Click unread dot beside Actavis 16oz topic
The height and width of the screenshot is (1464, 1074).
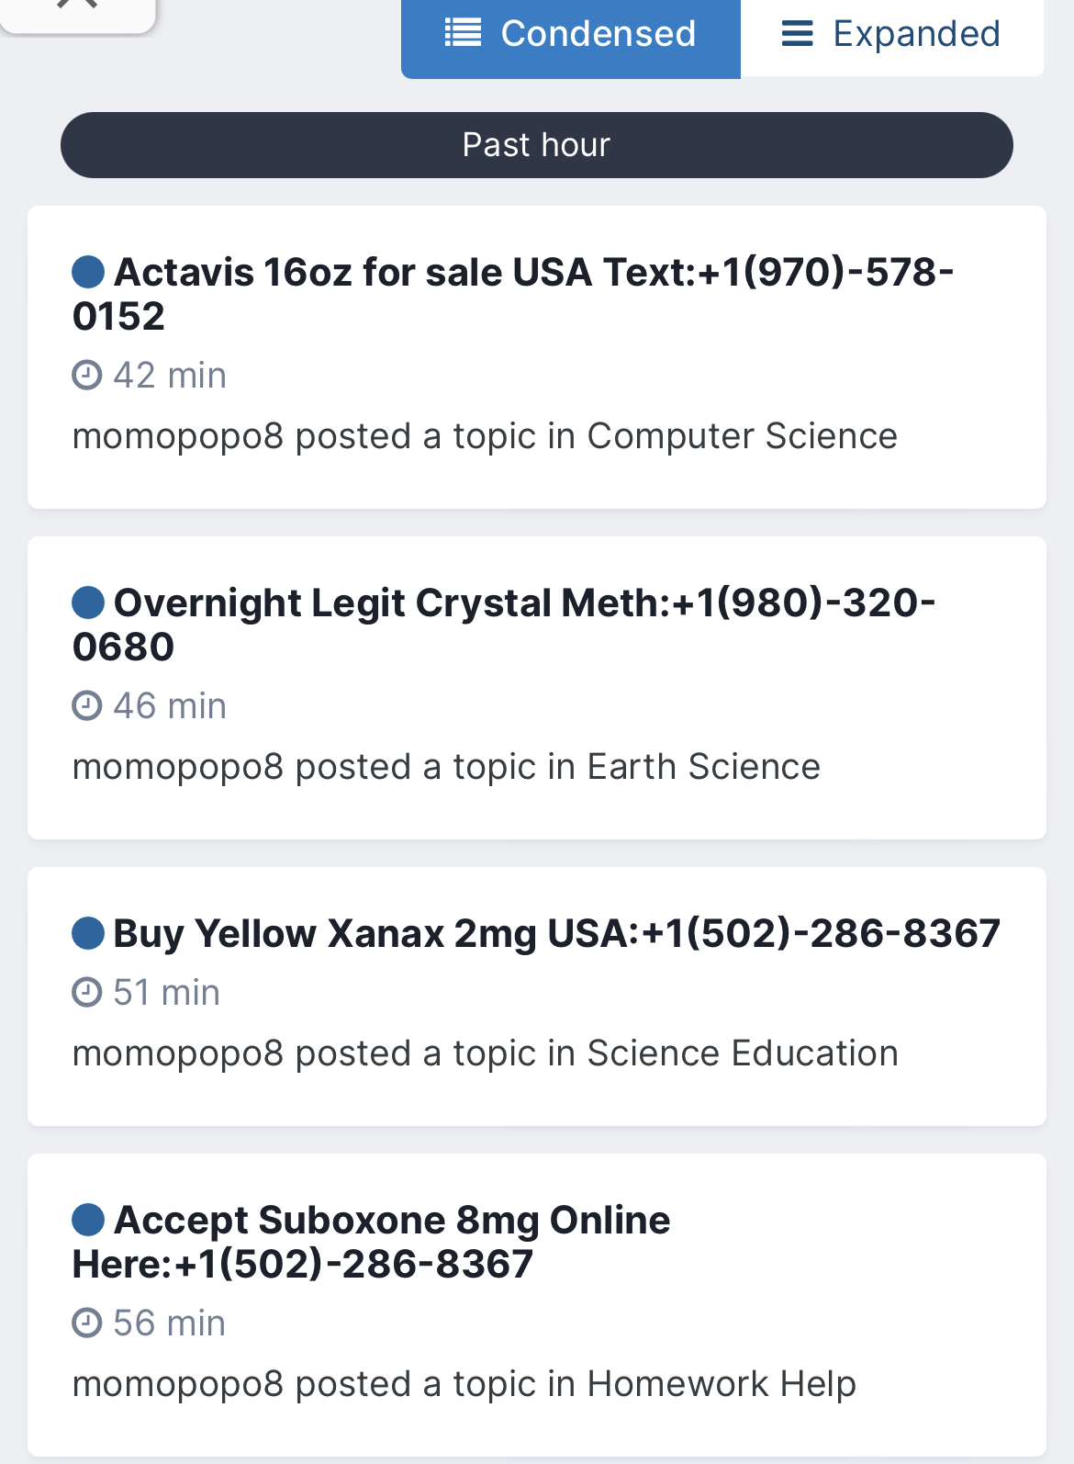(x=88, y=272)
